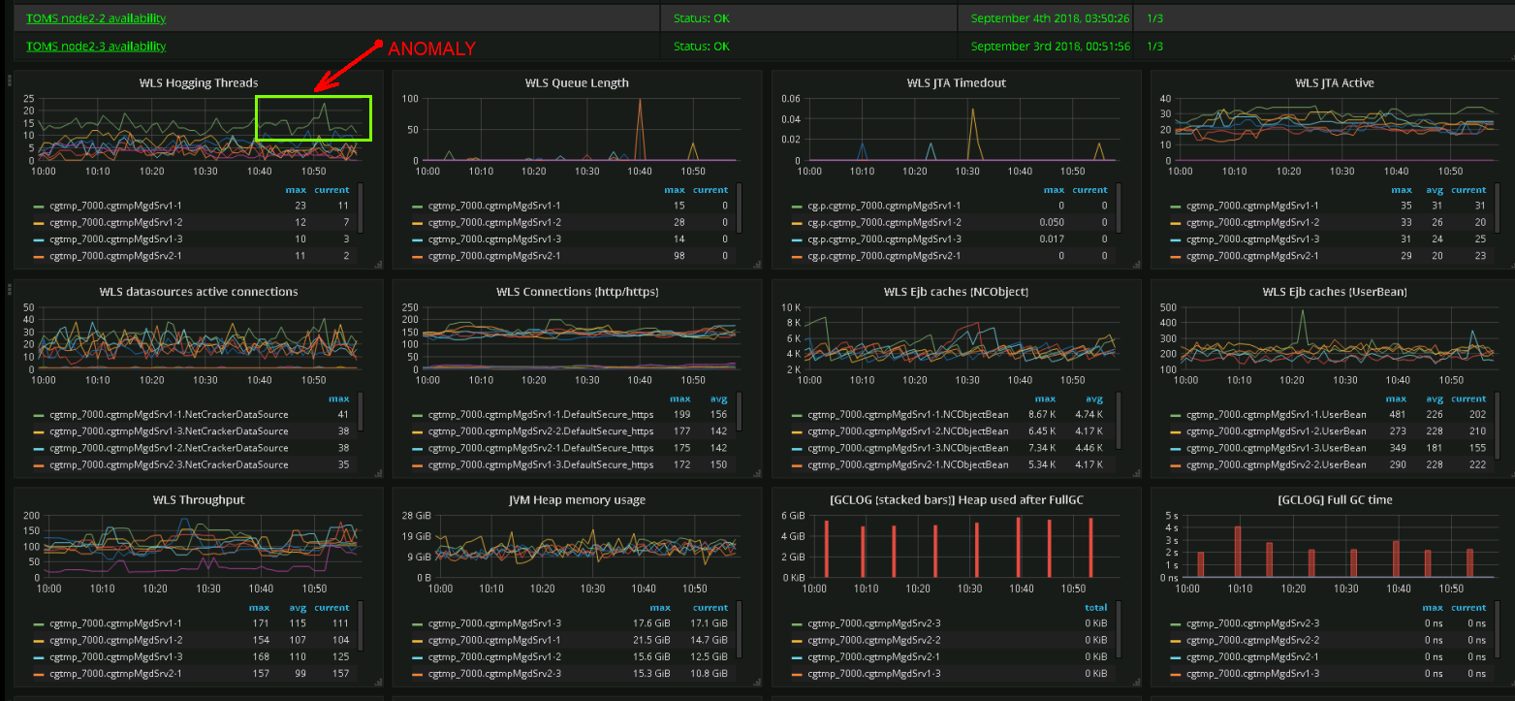This screenshot has width=1515, height=701.
Task: Toggle cgtmpMgdSrv1-2 series in WLS Hogging Threads legend
Action: pyautogui.click(x=115, y=222)
